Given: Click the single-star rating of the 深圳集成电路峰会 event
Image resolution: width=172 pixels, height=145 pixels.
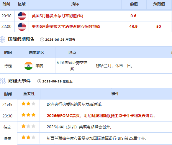Looking at the screenshot, I should pos(28,126).
